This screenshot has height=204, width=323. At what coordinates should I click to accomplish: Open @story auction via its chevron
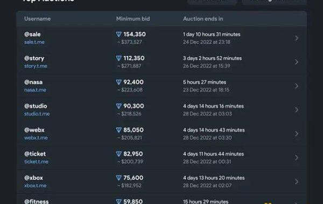(x=297, y=62)
